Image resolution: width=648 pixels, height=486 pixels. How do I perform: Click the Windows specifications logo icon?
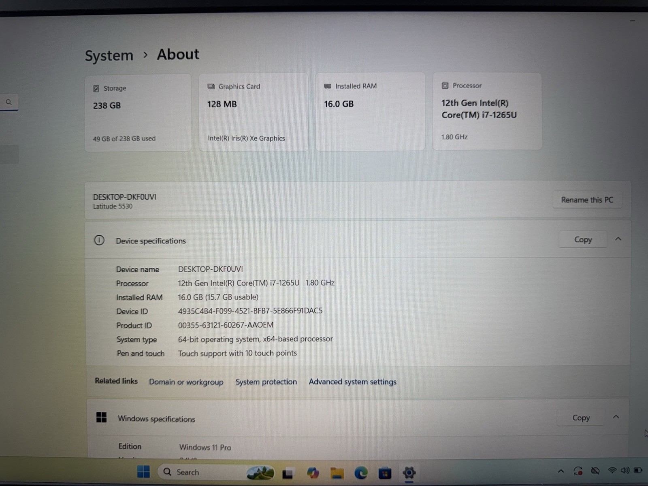pyautogui.click(x=101, y=418)
